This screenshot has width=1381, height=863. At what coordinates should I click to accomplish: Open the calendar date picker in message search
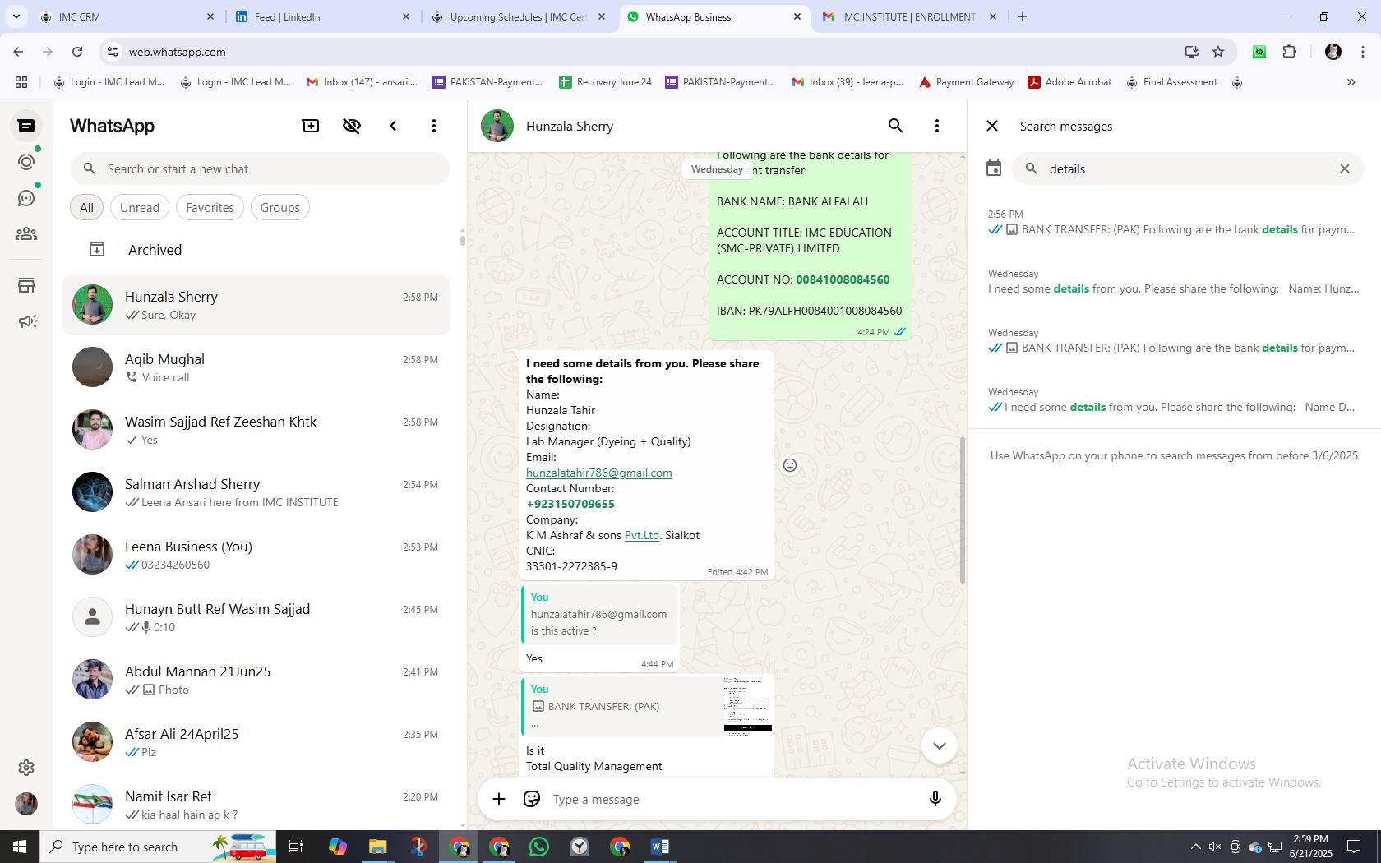pyautogui.click(x=994, y=168)
